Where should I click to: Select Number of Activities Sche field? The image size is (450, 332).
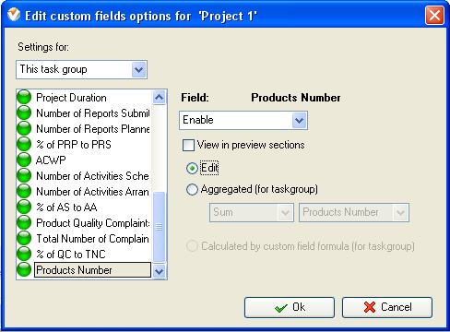(x=92, y=176)
